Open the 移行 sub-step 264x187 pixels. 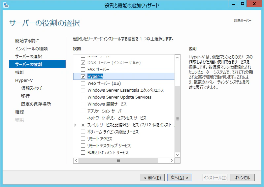coord(25,96)
